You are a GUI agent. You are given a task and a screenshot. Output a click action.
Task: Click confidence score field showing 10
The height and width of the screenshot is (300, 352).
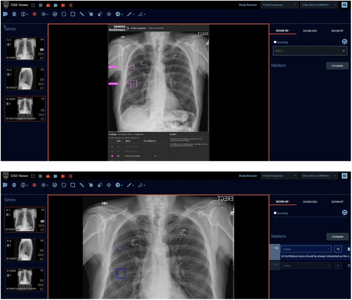(338, 249)
